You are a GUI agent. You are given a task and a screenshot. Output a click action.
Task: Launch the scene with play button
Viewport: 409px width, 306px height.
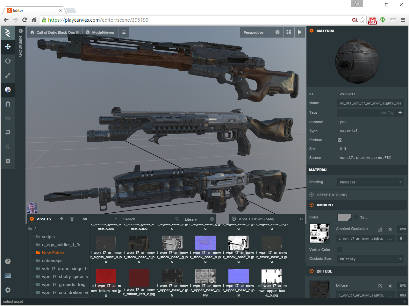299,32
